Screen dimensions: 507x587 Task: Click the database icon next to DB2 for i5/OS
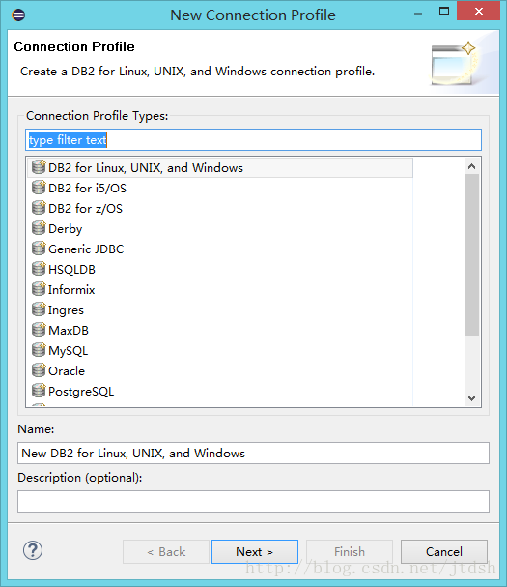(39, 188)
